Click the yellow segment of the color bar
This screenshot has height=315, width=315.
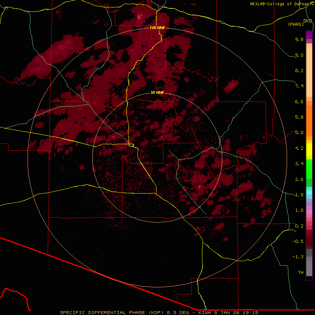309,150
